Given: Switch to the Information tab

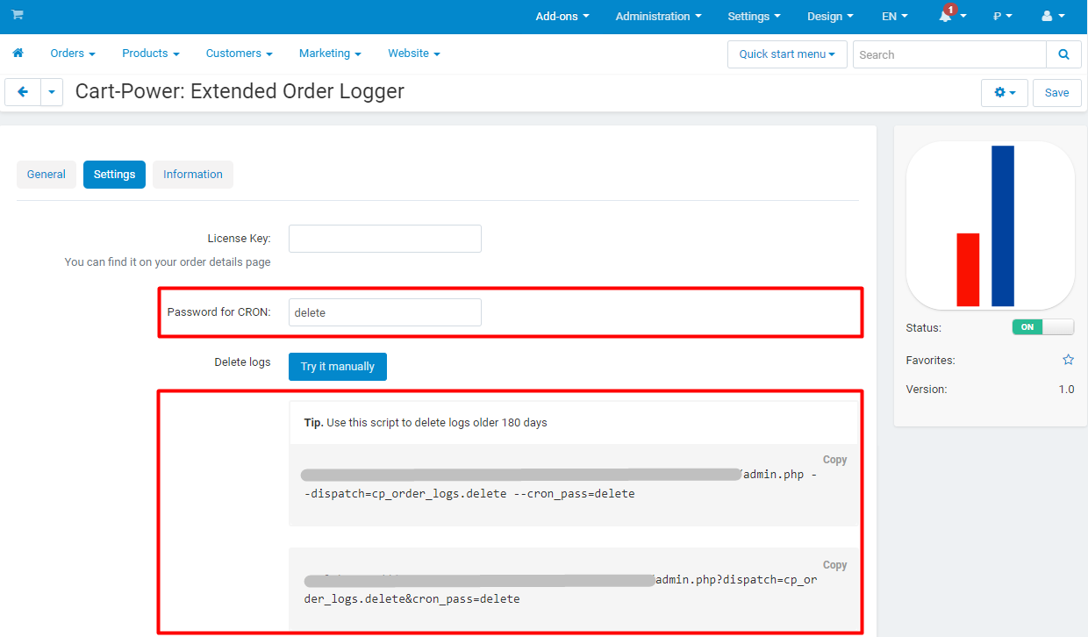Looking at the screenshot, I should pyautogui.click(x=193, y=175).
